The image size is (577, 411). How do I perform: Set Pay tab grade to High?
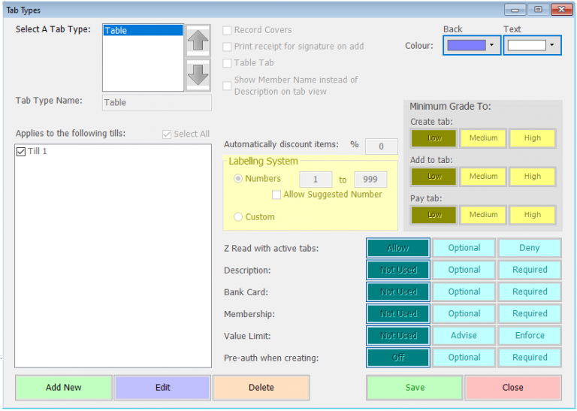tap(532, 215)
